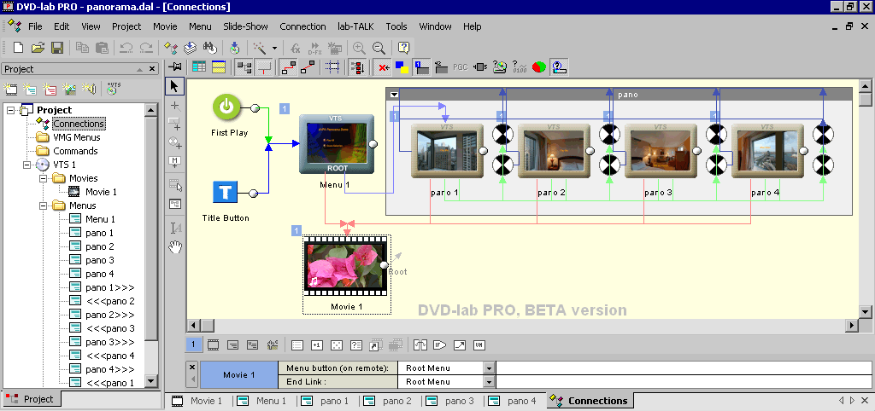
Task: Click the blue and yellow squares icon
Action: coord(402,67)
